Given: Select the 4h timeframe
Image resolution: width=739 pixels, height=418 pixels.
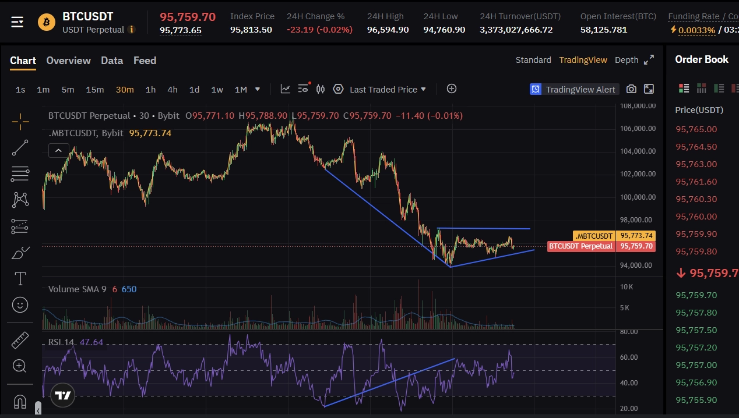Looking at the screenshot, I should 173,89.
